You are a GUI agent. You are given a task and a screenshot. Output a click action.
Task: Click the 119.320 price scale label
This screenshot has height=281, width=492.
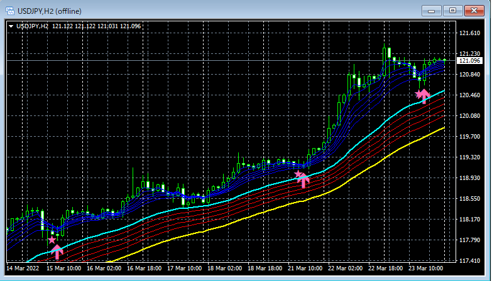coord(470,157)
